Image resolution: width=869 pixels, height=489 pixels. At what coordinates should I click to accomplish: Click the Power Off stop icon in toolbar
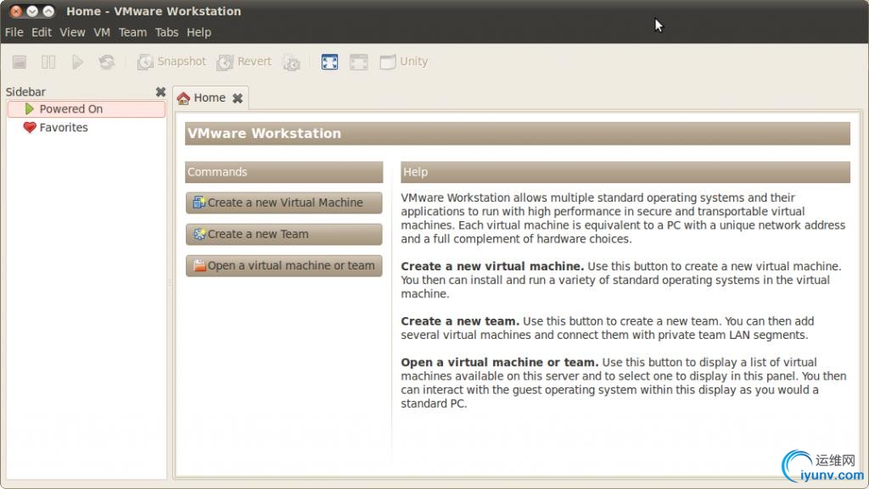[20, 62]
